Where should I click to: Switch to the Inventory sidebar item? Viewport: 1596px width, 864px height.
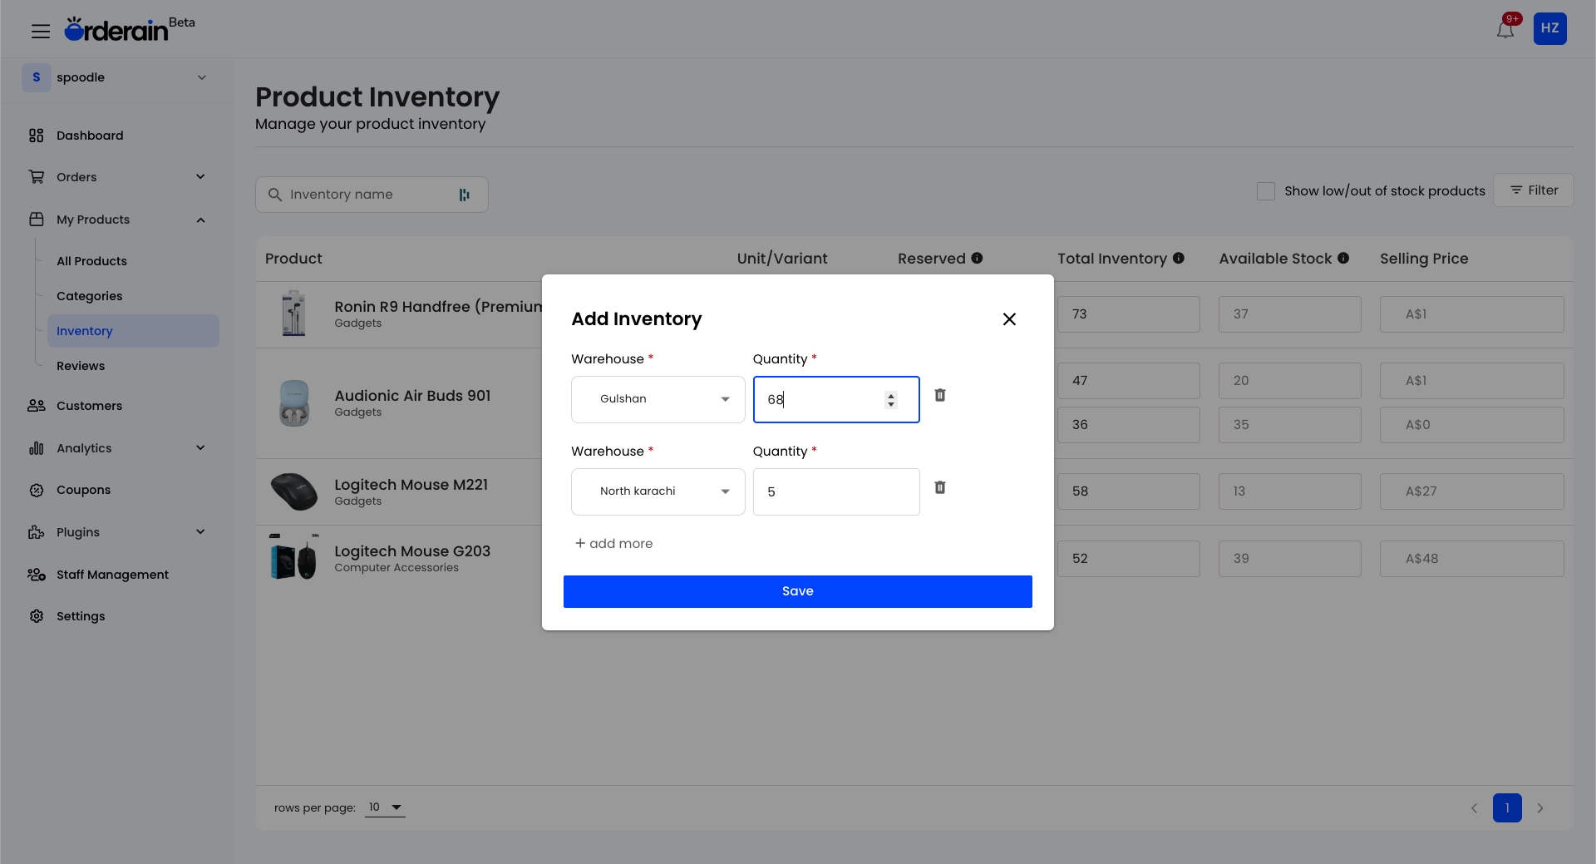tap(84, 331)
